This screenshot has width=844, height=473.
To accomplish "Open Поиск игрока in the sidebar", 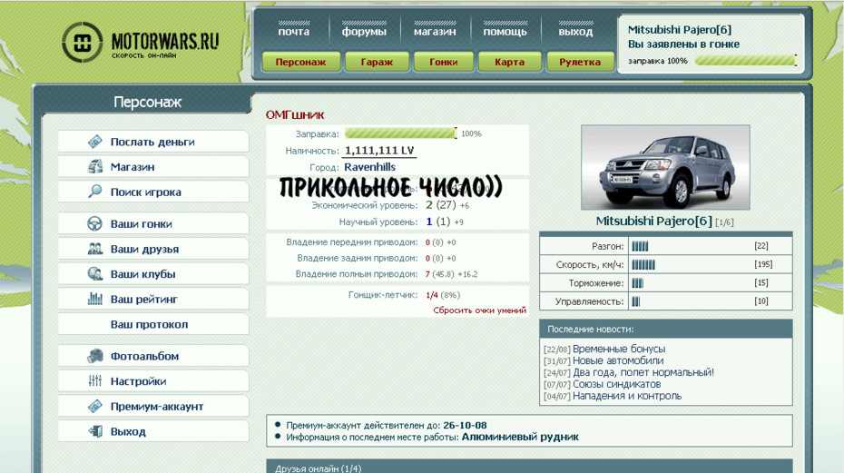I will point(153,192).
